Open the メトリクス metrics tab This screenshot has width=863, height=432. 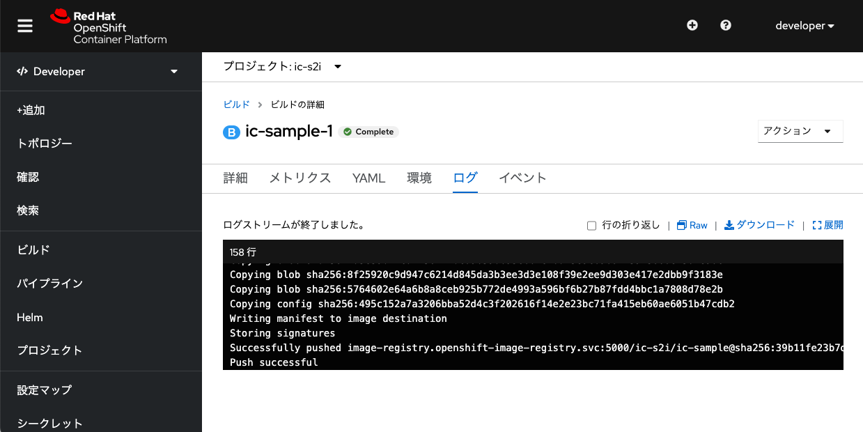pyautogui.click(x=300, y=178)
